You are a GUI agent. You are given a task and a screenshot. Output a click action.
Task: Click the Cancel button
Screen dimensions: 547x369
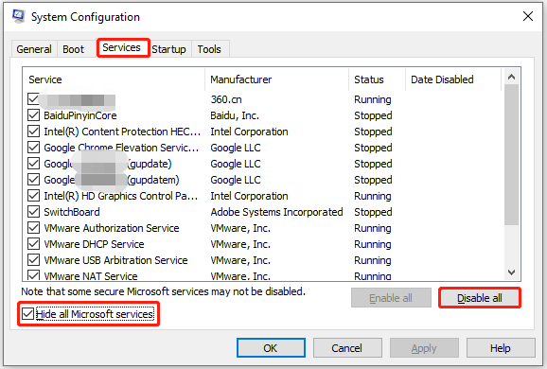347,348
